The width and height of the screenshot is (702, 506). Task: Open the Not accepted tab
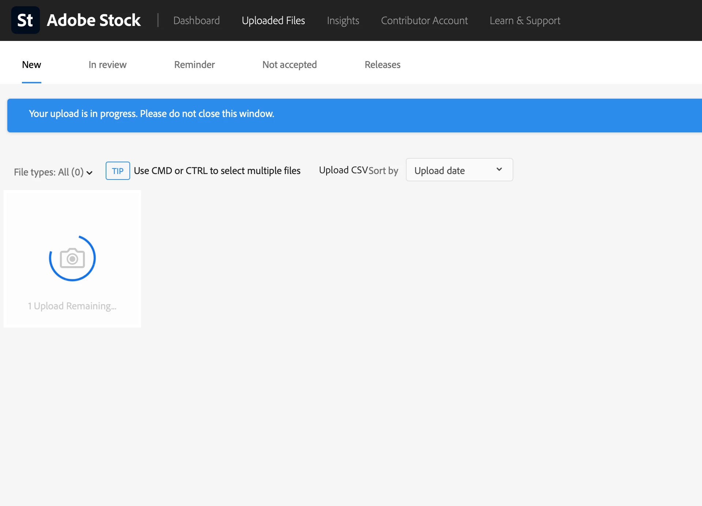(x=290, y=65)
